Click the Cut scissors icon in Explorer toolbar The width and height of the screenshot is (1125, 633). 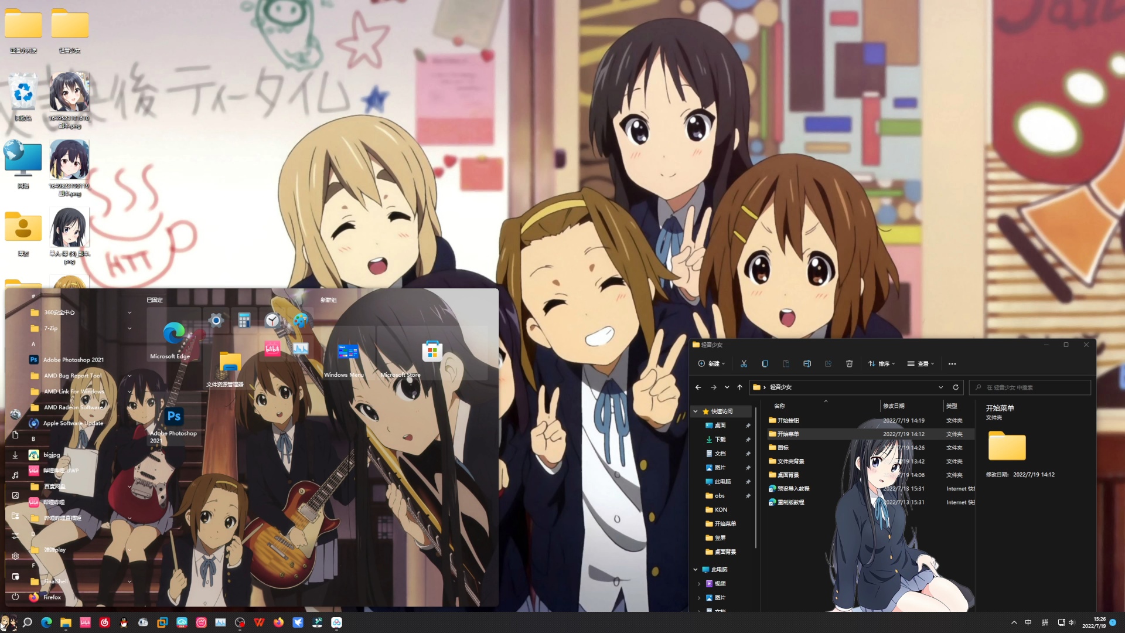tap(744, 364)
